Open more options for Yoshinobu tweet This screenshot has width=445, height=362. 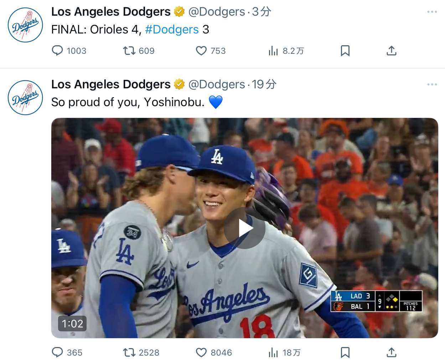click(x=432, y=84)
